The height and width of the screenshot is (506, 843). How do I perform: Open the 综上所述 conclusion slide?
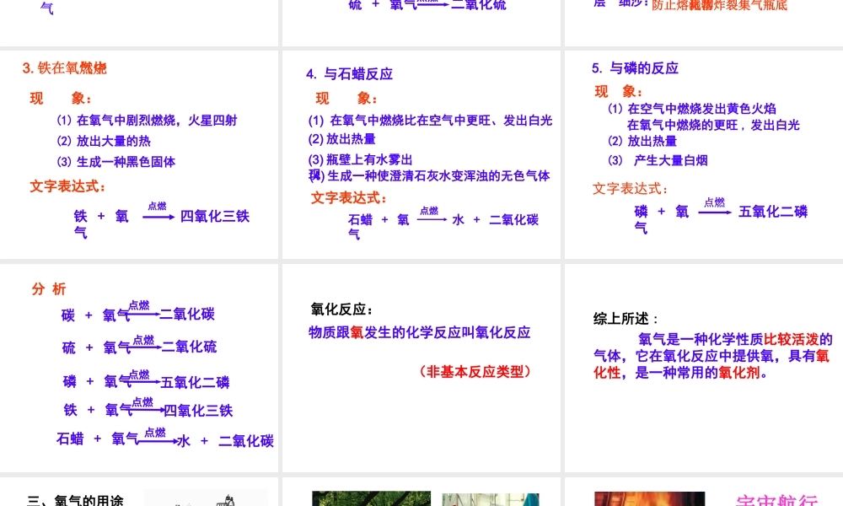tap(704, 368)
